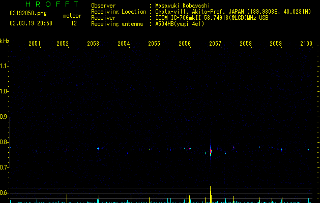The width and height of the screenshot is (320, 203).
Task: Click the 2059 time axis marker
Action: click(276, 43)
